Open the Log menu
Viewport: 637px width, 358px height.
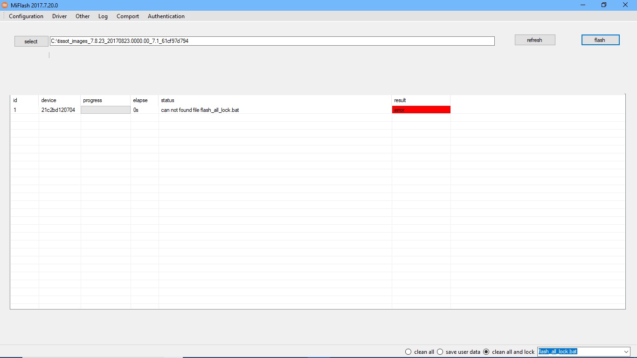point(103,16)
